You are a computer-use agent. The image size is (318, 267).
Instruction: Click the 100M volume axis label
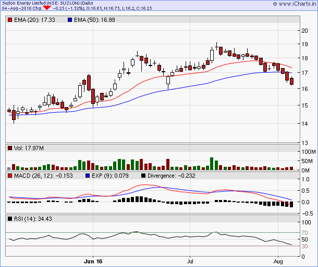pos(309,152)
